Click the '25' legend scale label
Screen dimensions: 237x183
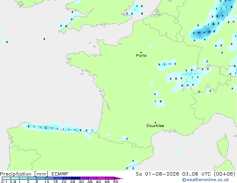tap(73, 182)
